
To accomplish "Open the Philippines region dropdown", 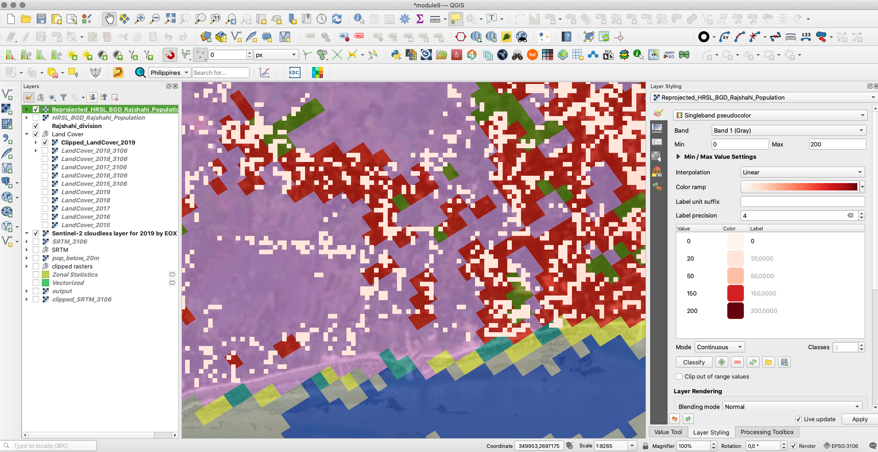I will [x=170, y=73].
